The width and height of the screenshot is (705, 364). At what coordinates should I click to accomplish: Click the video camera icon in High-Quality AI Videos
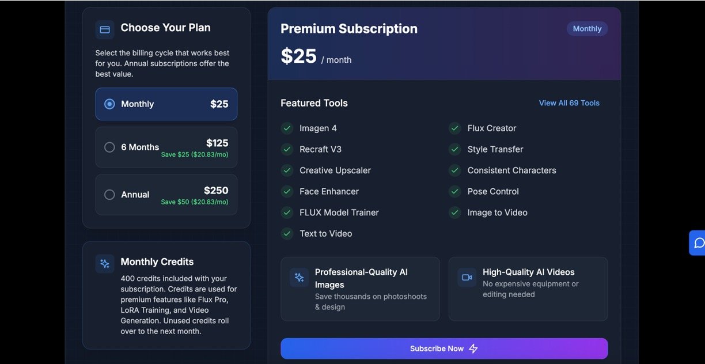[467, 278]
